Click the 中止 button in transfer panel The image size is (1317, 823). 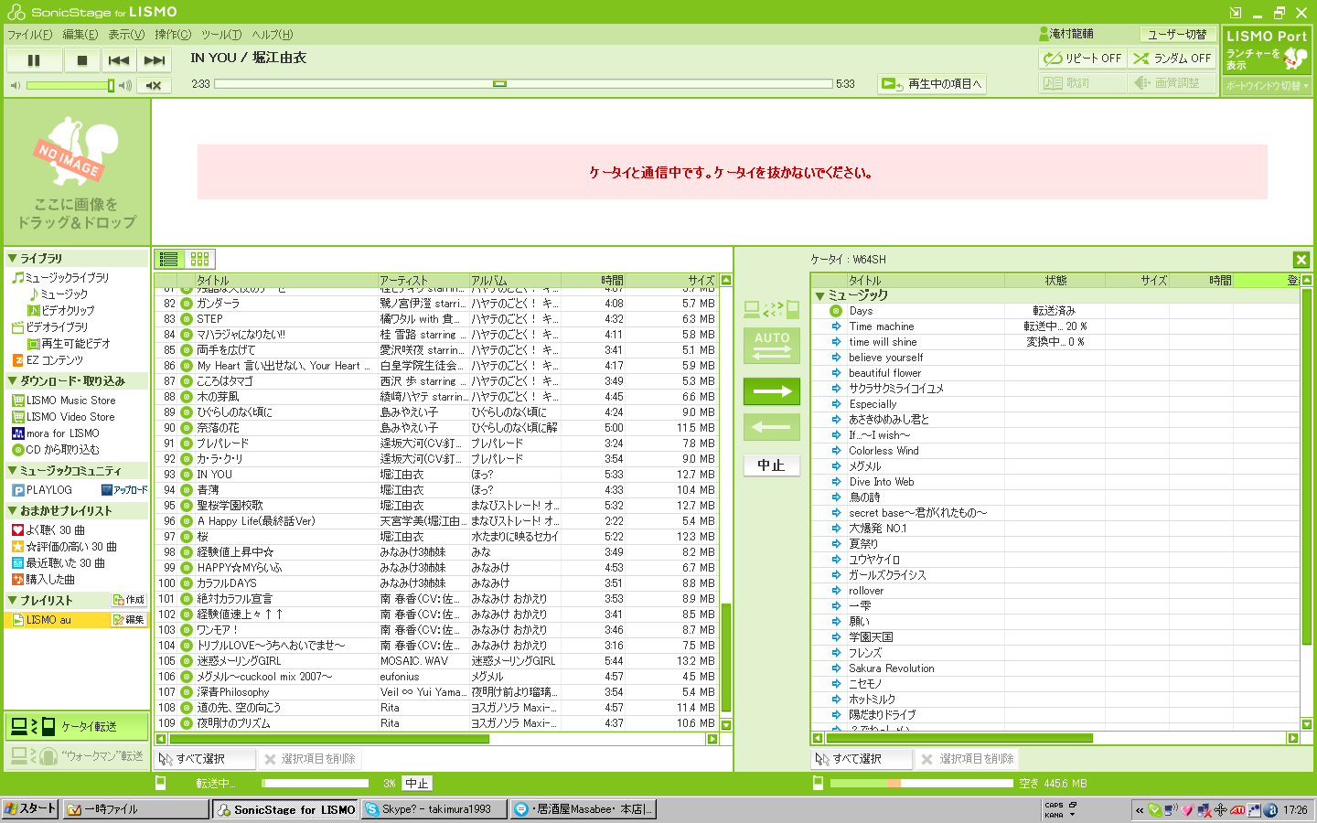click(x=771, y=465)
